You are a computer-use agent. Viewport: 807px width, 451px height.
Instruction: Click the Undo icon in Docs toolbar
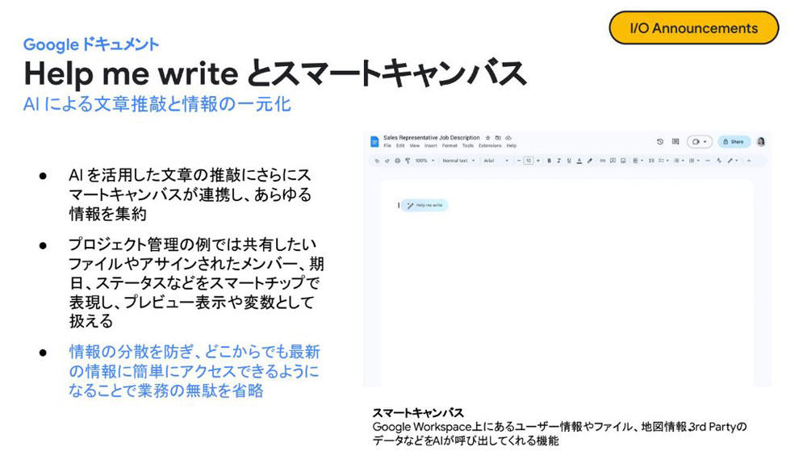tap(377, 161)
